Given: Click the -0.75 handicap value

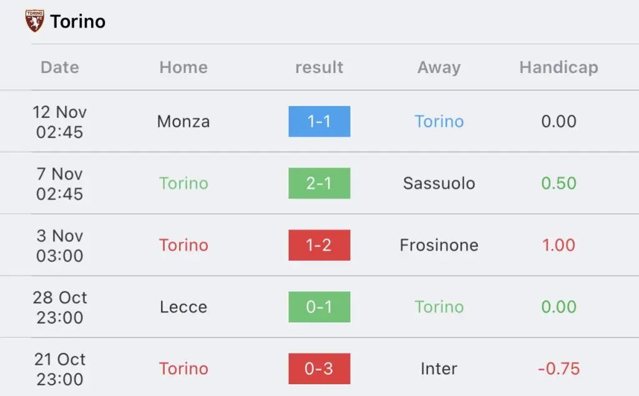Looking at the screenshot, I should 559,369.
